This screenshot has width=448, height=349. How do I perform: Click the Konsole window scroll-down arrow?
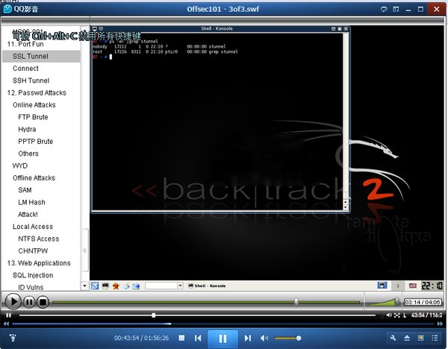[346, 207]
